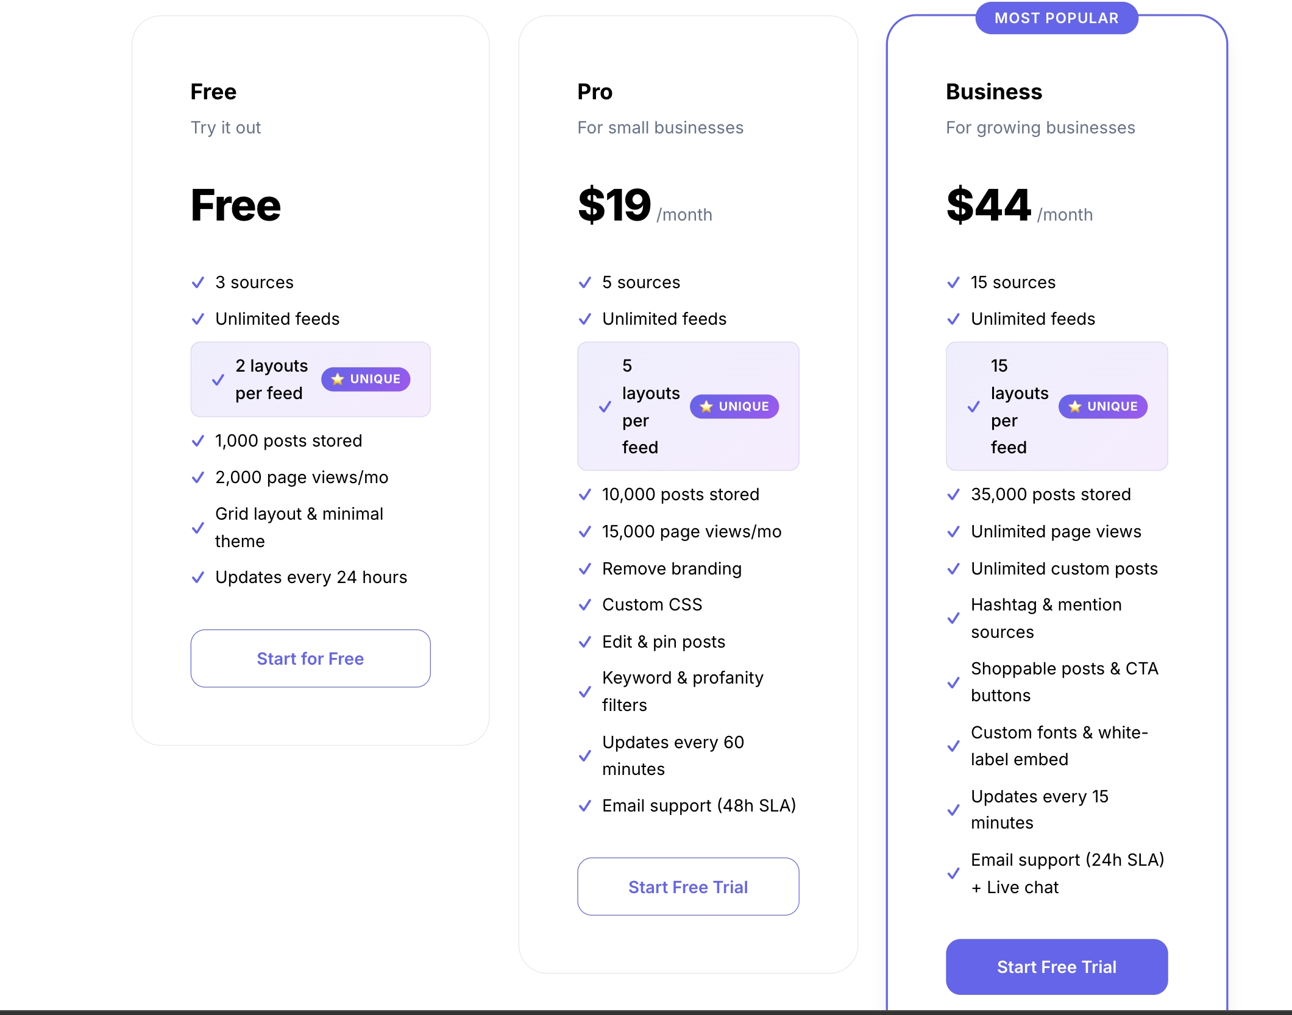
Task: Click the MOST POPULAR badge
Action: (1056, 18)
